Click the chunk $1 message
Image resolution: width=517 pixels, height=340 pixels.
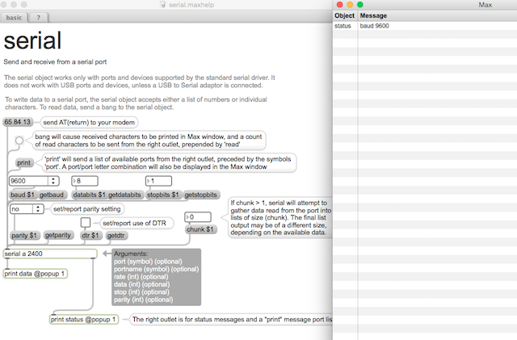tap(200, 229)
